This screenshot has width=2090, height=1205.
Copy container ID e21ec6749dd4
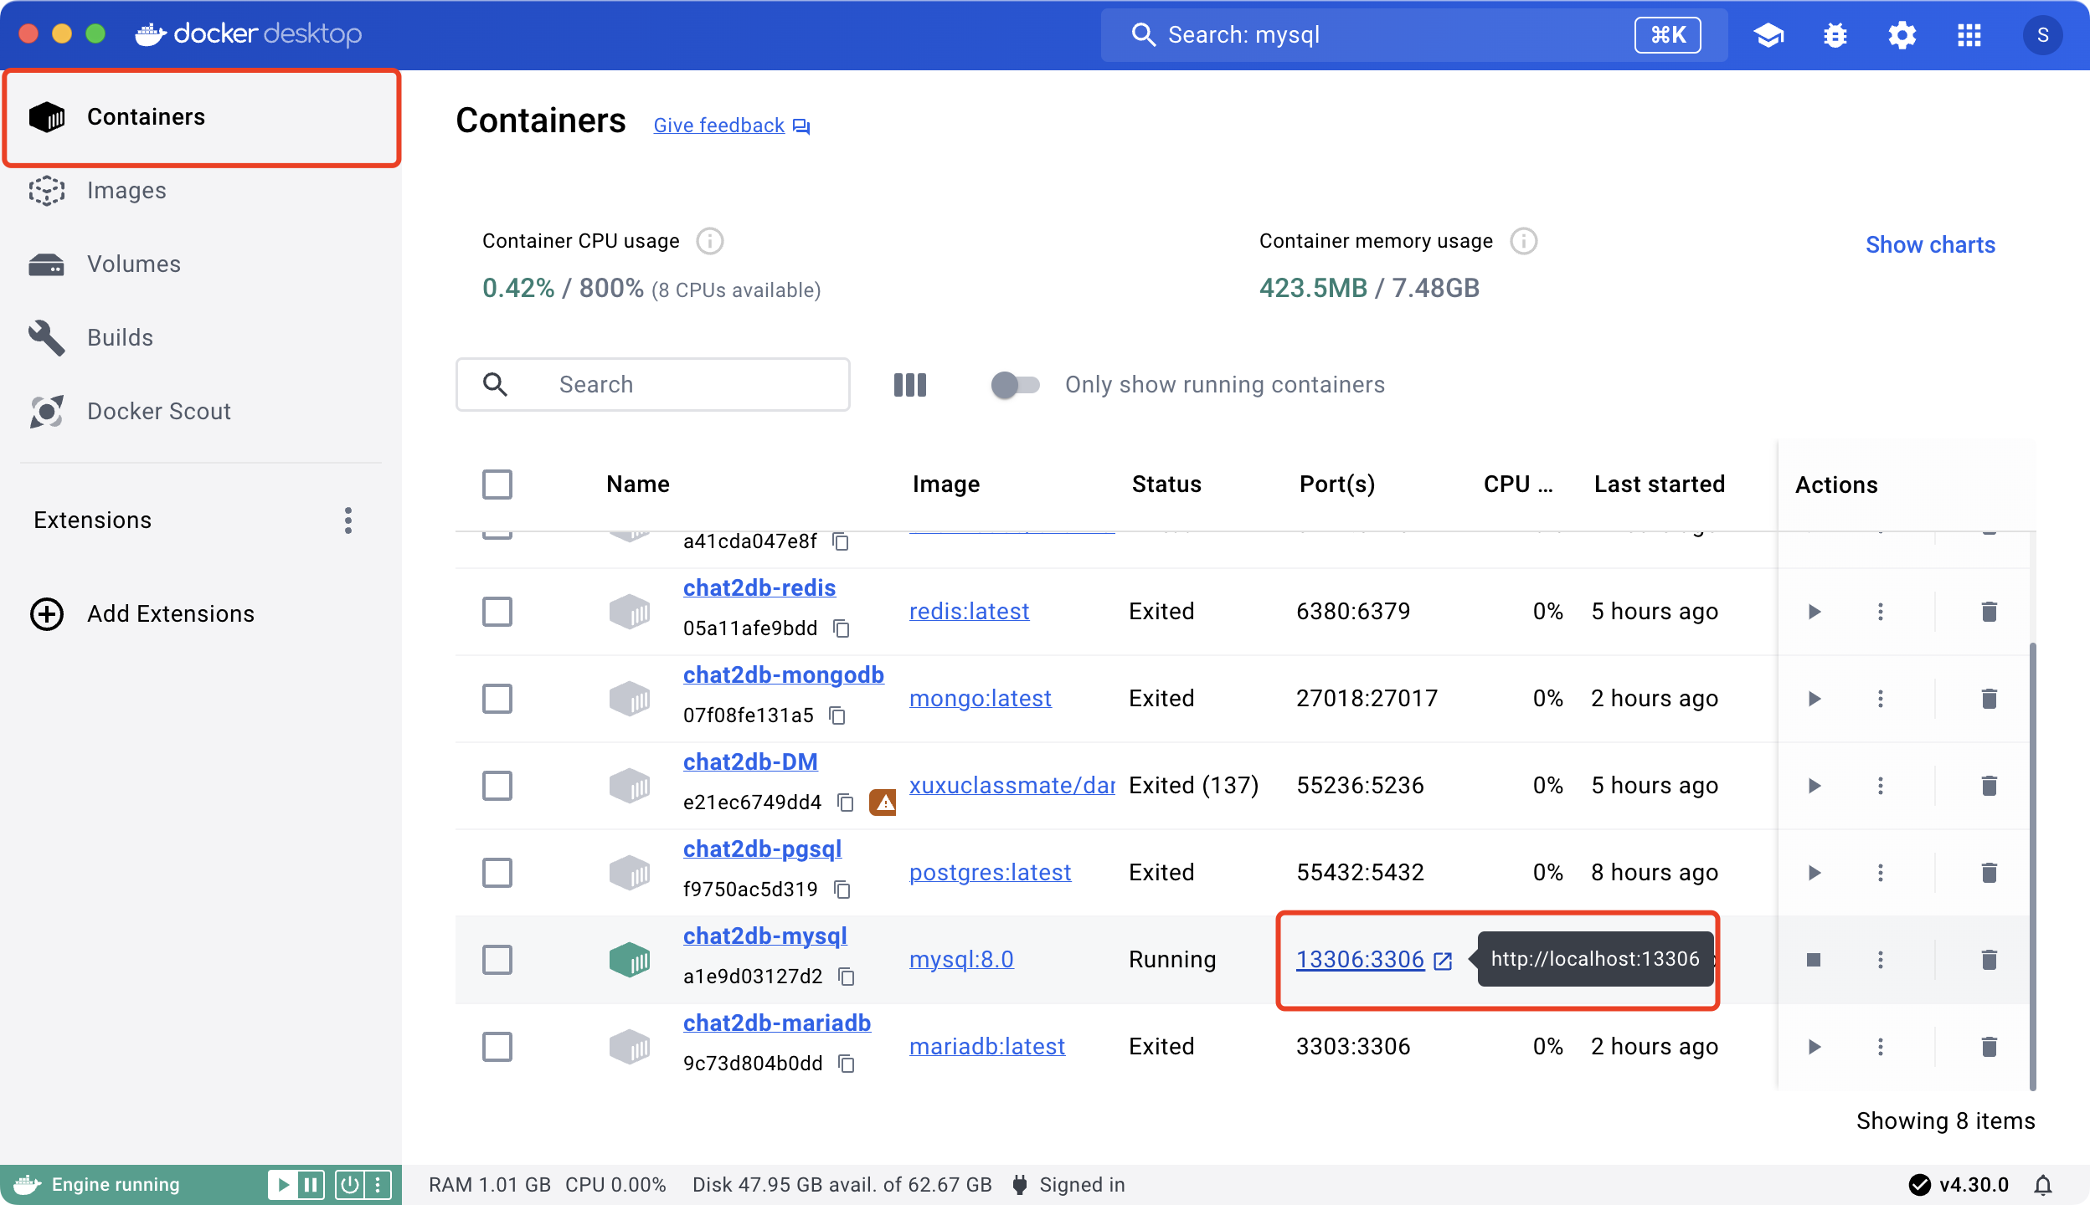(846, 802)
